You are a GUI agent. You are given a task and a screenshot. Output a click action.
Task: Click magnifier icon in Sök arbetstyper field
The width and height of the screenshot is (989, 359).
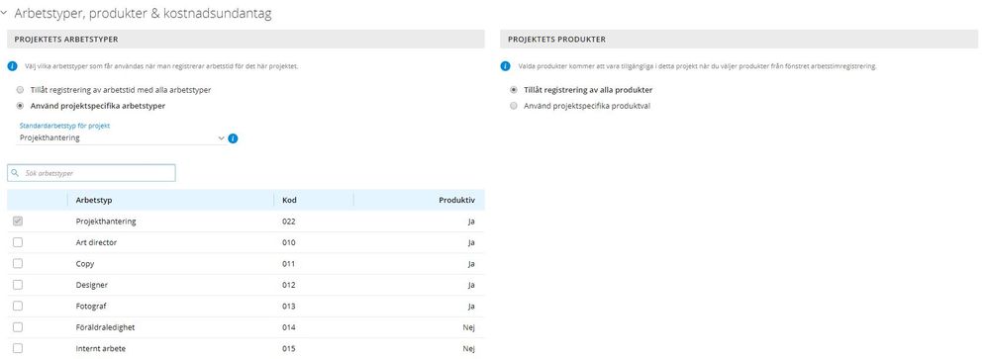coord(15,172)
